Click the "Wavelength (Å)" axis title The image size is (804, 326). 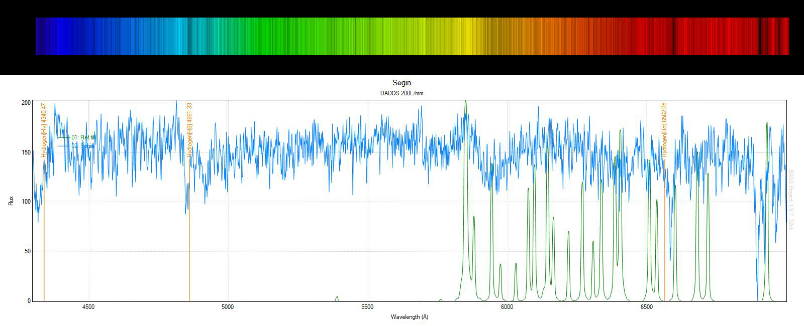pos(409,317)
